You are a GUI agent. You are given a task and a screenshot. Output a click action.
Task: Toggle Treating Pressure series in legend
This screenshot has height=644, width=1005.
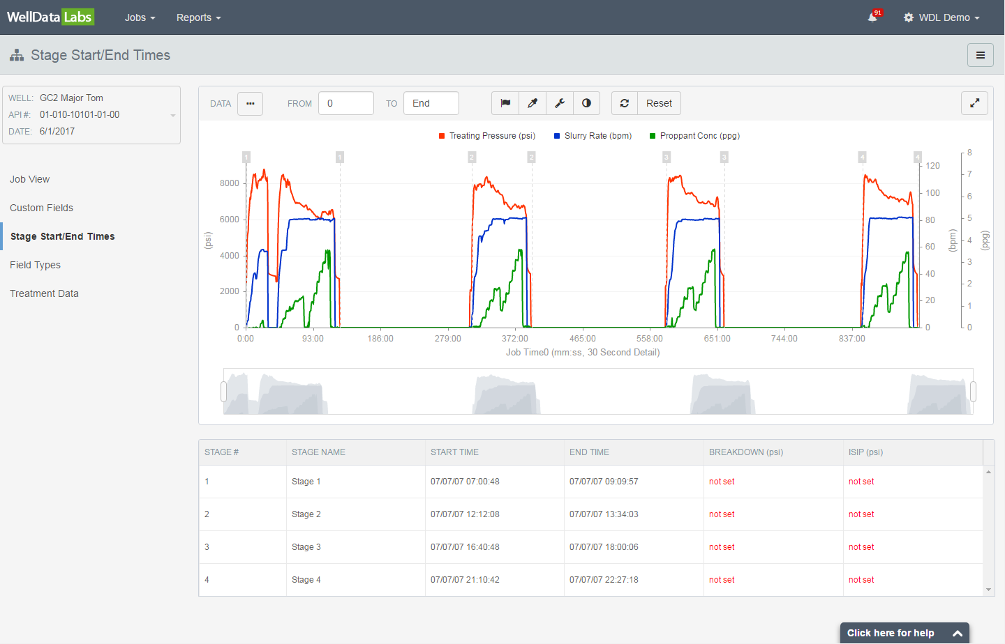[x=487, y=136]
